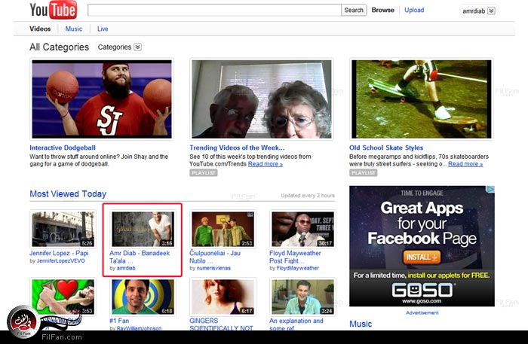Click the YouTube logo
528x344 pixels.
(53, 11)
